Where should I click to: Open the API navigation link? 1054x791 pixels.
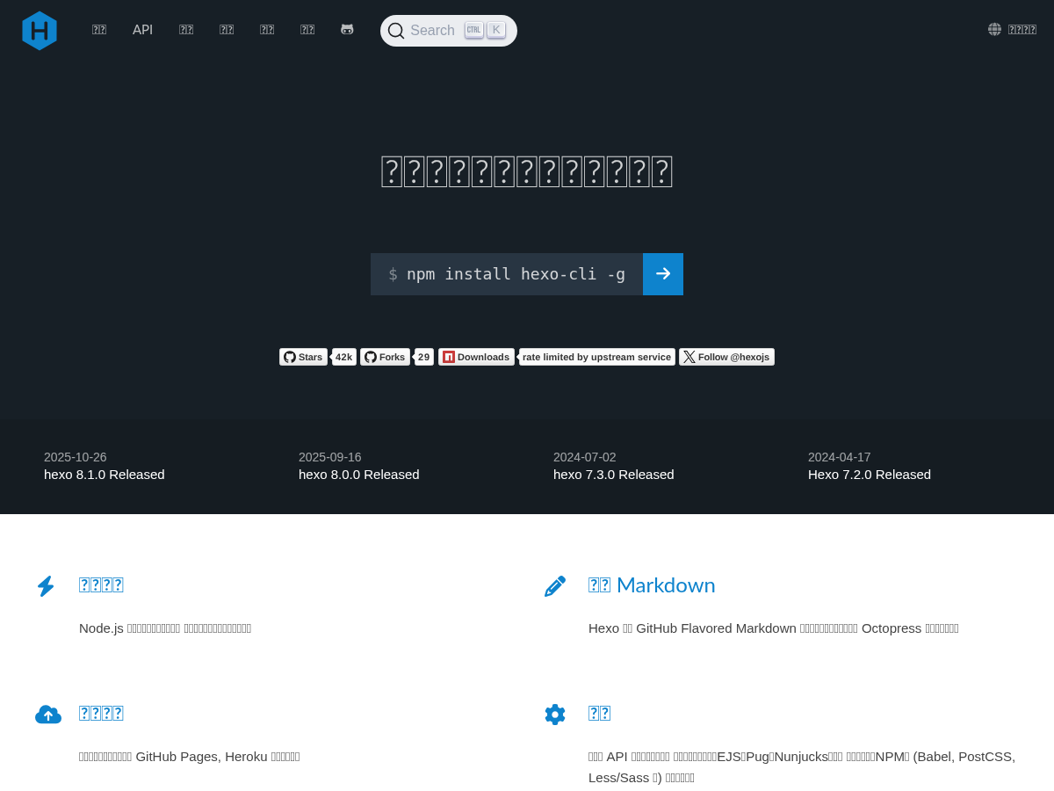click(x=142, y=30)
